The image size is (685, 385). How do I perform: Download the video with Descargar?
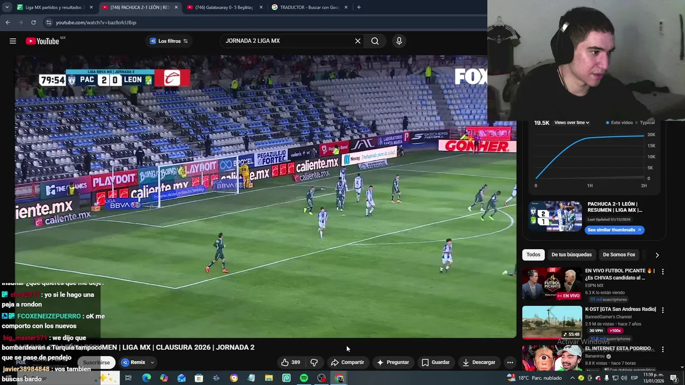(x=479, y=363)
